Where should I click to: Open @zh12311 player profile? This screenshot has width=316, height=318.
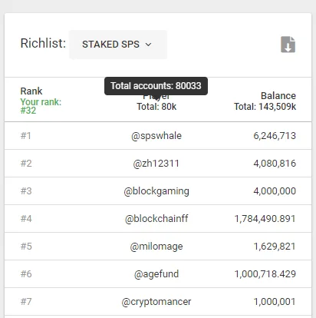(x=156, y=164)
